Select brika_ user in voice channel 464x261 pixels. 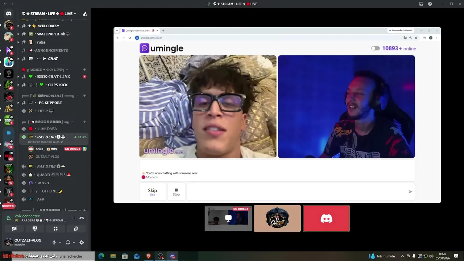click(x=57, y=149)
